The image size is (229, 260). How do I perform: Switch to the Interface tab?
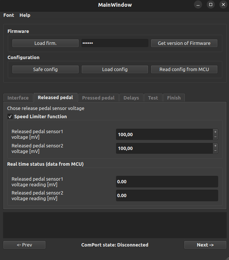tap(18, 98)
